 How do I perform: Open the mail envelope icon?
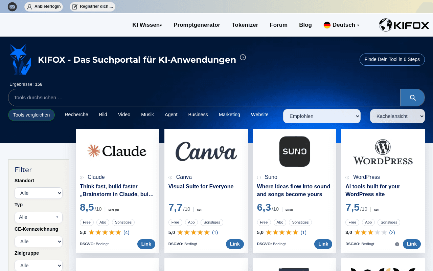point(12,6)
